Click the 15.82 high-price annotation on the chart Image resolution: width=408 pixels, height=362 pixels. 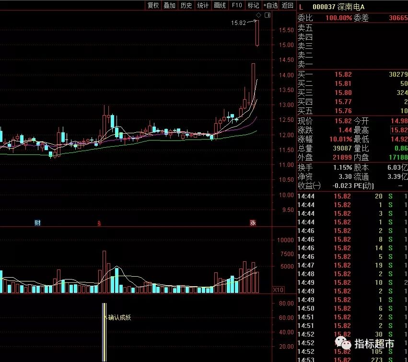pos(238,23)
